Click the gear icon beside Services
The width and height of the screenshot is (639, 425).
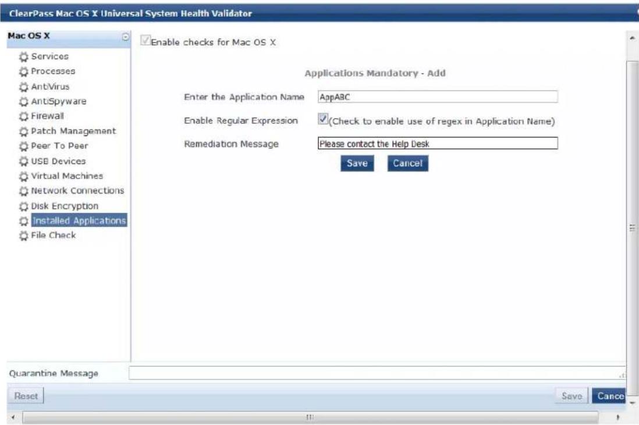[24, 56]
